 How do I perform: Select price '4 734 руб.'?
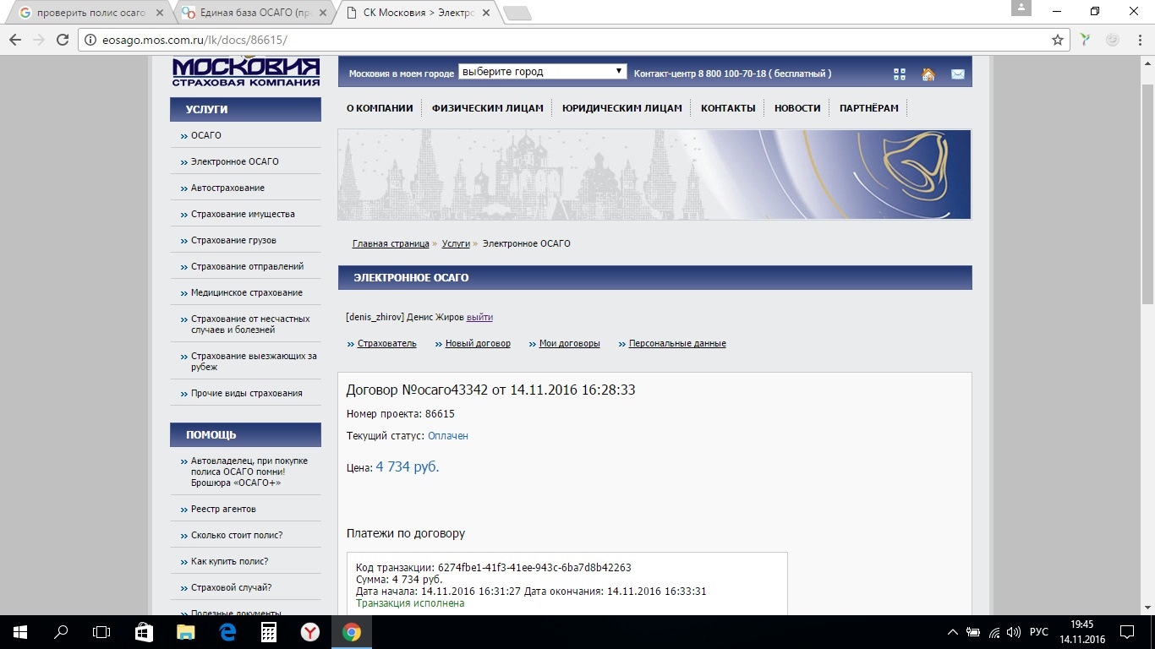coord(408,466)
